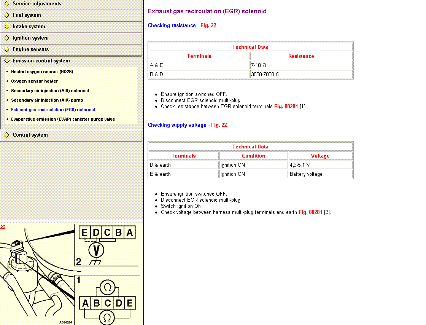Open the Control system section
The height and width of the screenshot is (325, 426).
point(30,135)
